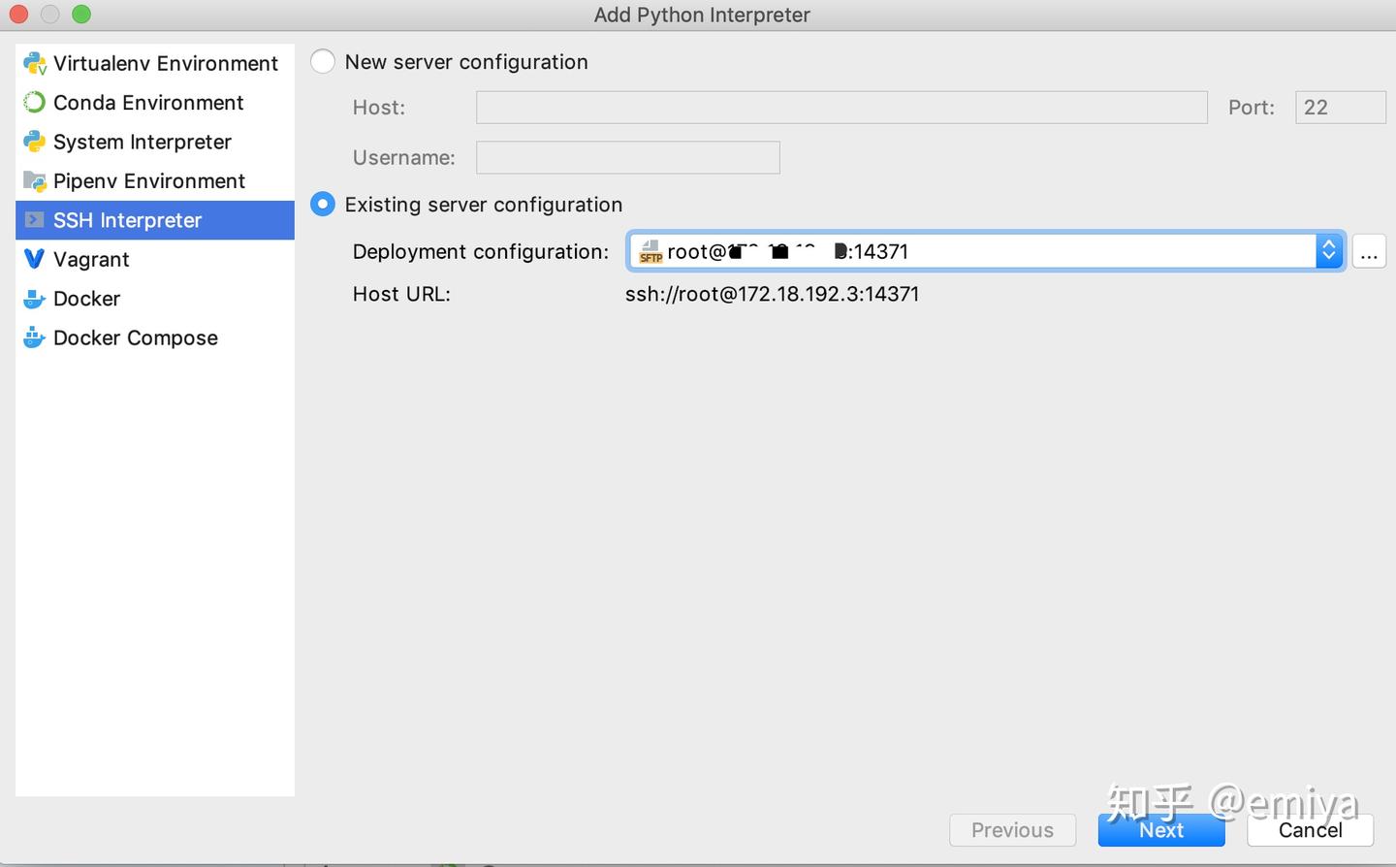Switch to Docker Compose environment option
1396x867 pixels.
[x=136, y=338]
